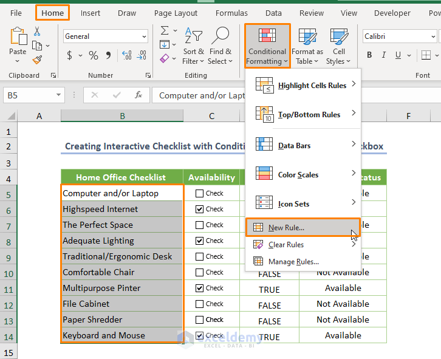The width and height of the screenshot is (441, 359).
Task: Open the Icon Sets submenu
Action: pyautogui.click(x=303, y=203)
